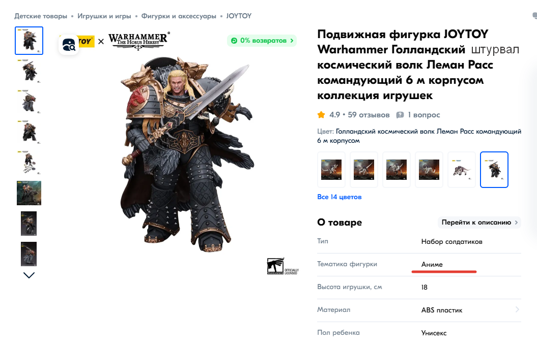Open the Warhammer officially licensed logo
Screen dimensions: 537x348
pyautogui.click(x=283, y=266)
